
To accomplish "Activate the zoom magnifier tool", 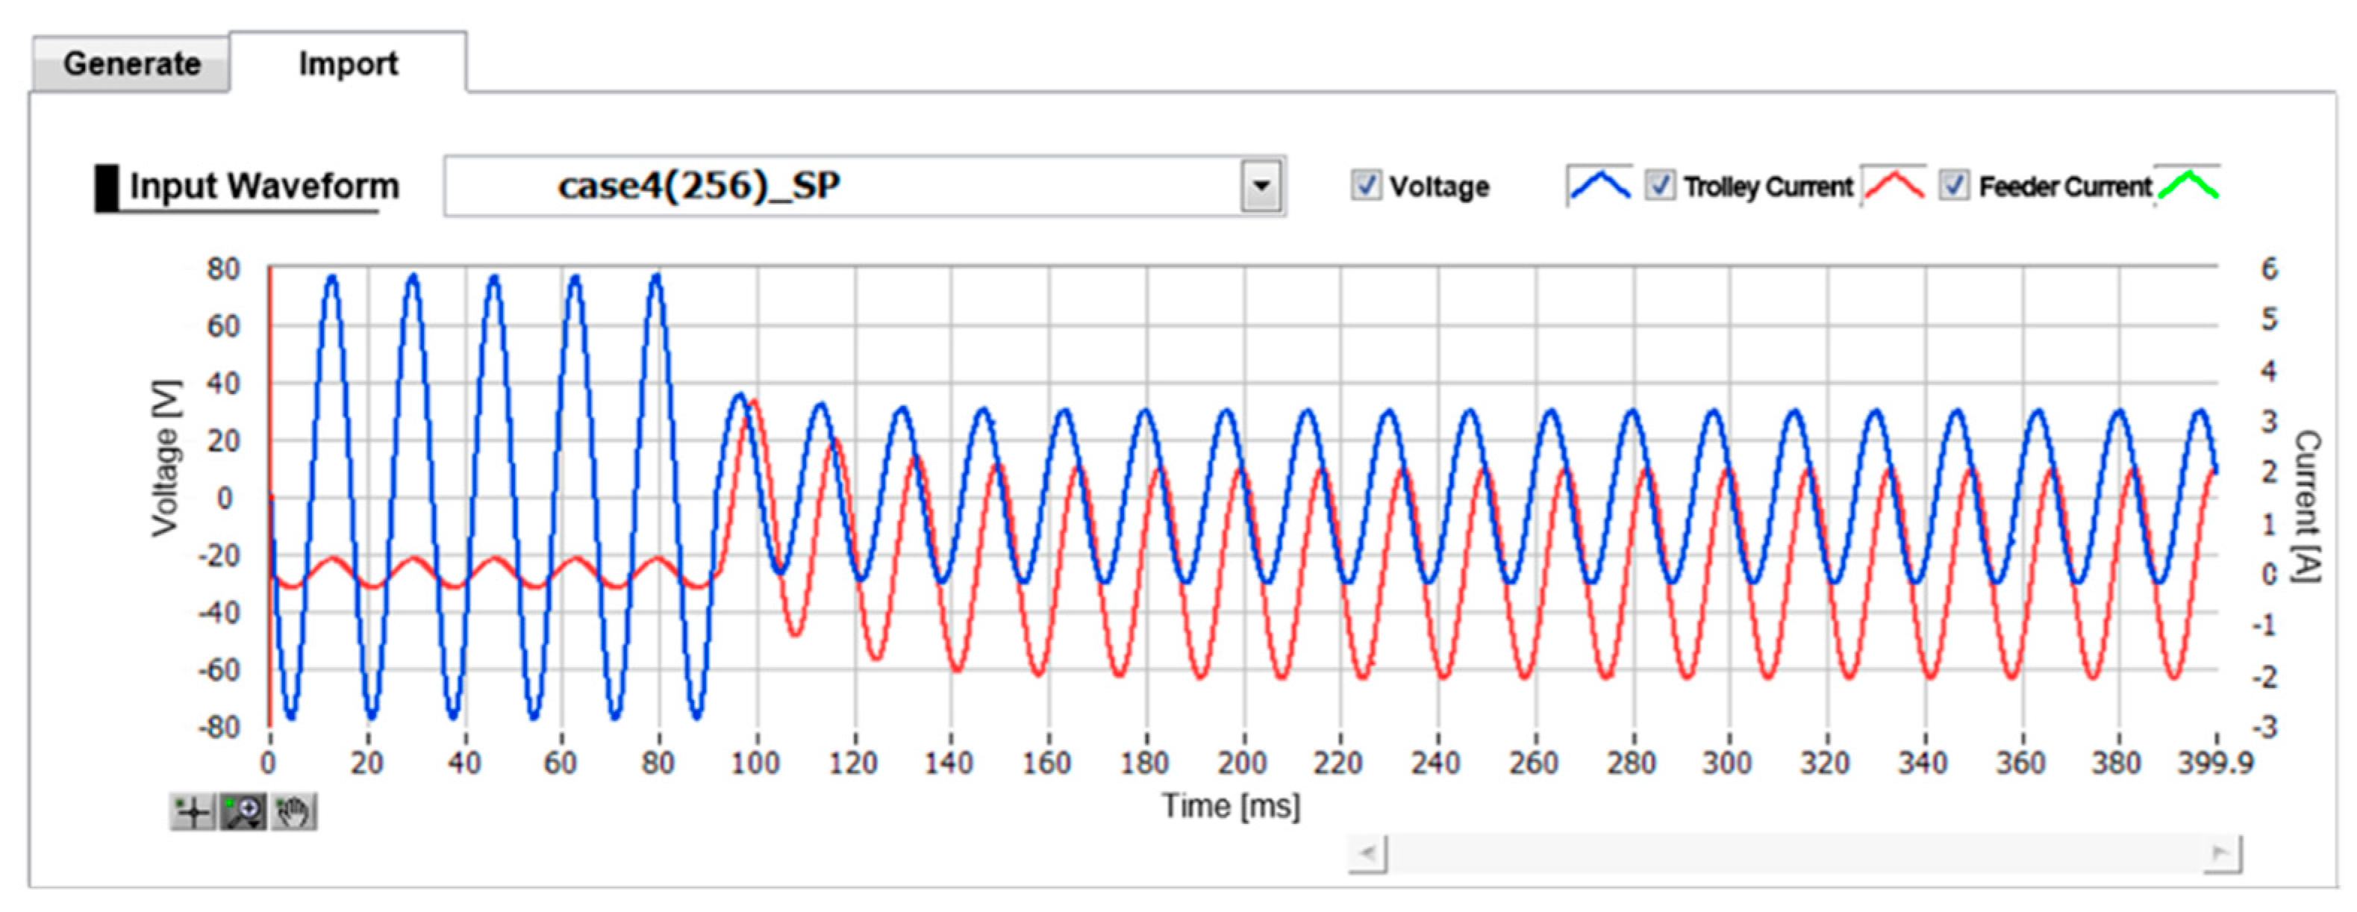I will 243,811.
